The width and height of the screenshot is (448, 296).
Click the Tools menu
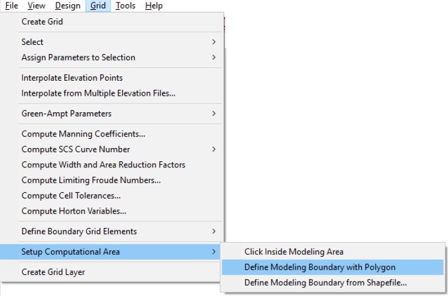[126, 5]
